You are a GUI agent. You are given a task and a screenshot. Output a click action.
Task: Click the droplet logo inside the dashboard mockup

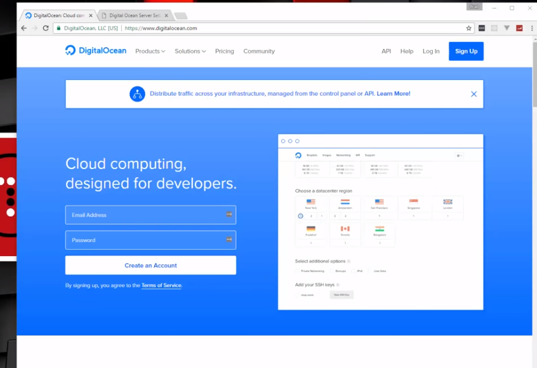[298, 154]
